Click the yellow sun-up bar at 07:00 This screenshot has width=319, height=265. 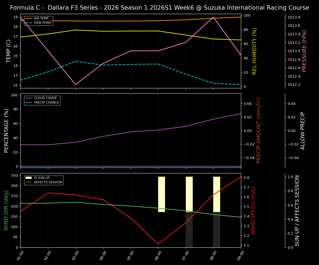189,193
